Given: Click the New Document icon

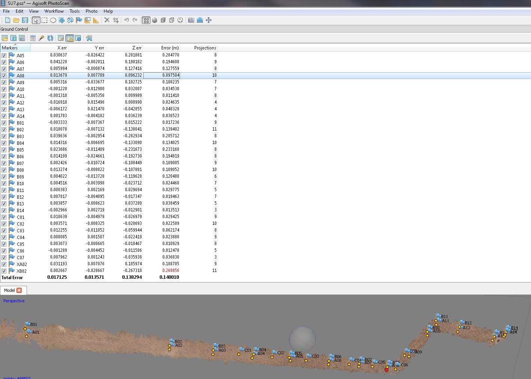Looking at the screenshot, I should pyautogui.click(x=7, y=20).
